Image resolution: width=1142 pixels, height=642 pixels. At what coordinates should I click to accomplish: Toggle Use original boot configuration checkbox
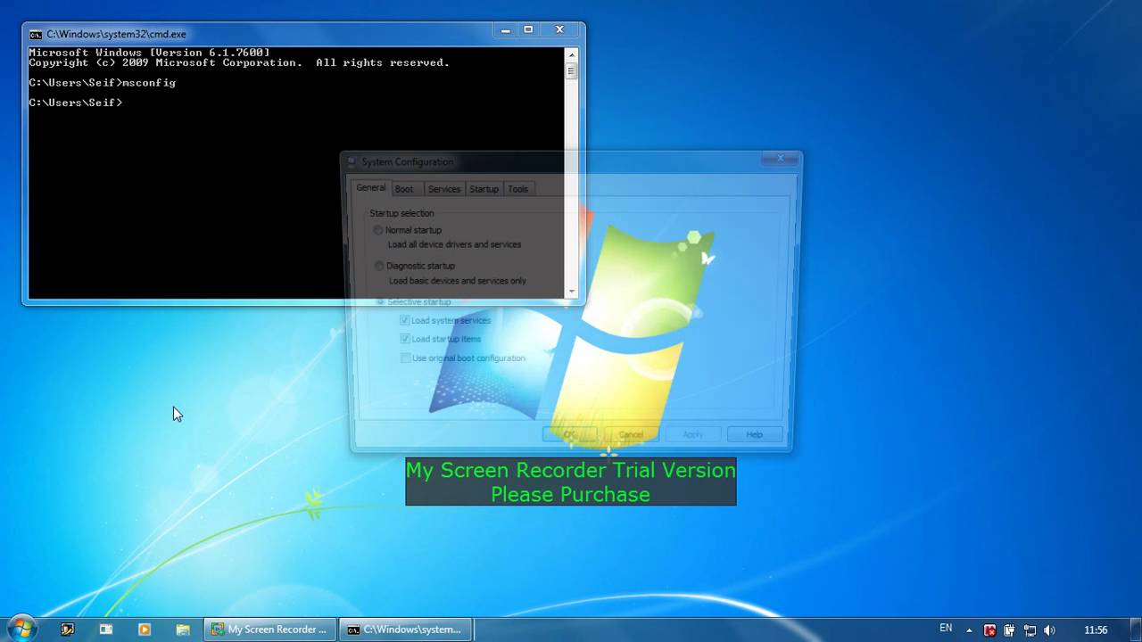click(406, 358)
